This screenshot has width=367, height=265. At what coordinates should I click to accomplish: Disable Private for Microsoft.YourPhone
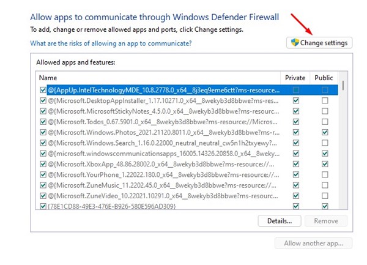(x=296, y=174)
